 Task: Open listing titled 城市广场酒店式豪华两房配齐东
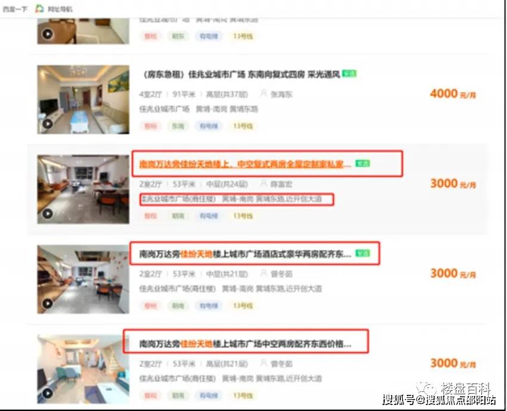[x=245, y=254]
